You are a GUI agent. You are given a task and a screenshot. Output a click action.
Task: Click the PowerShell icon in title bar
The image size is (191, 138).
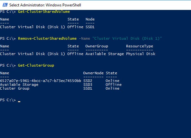click(5, 5)
